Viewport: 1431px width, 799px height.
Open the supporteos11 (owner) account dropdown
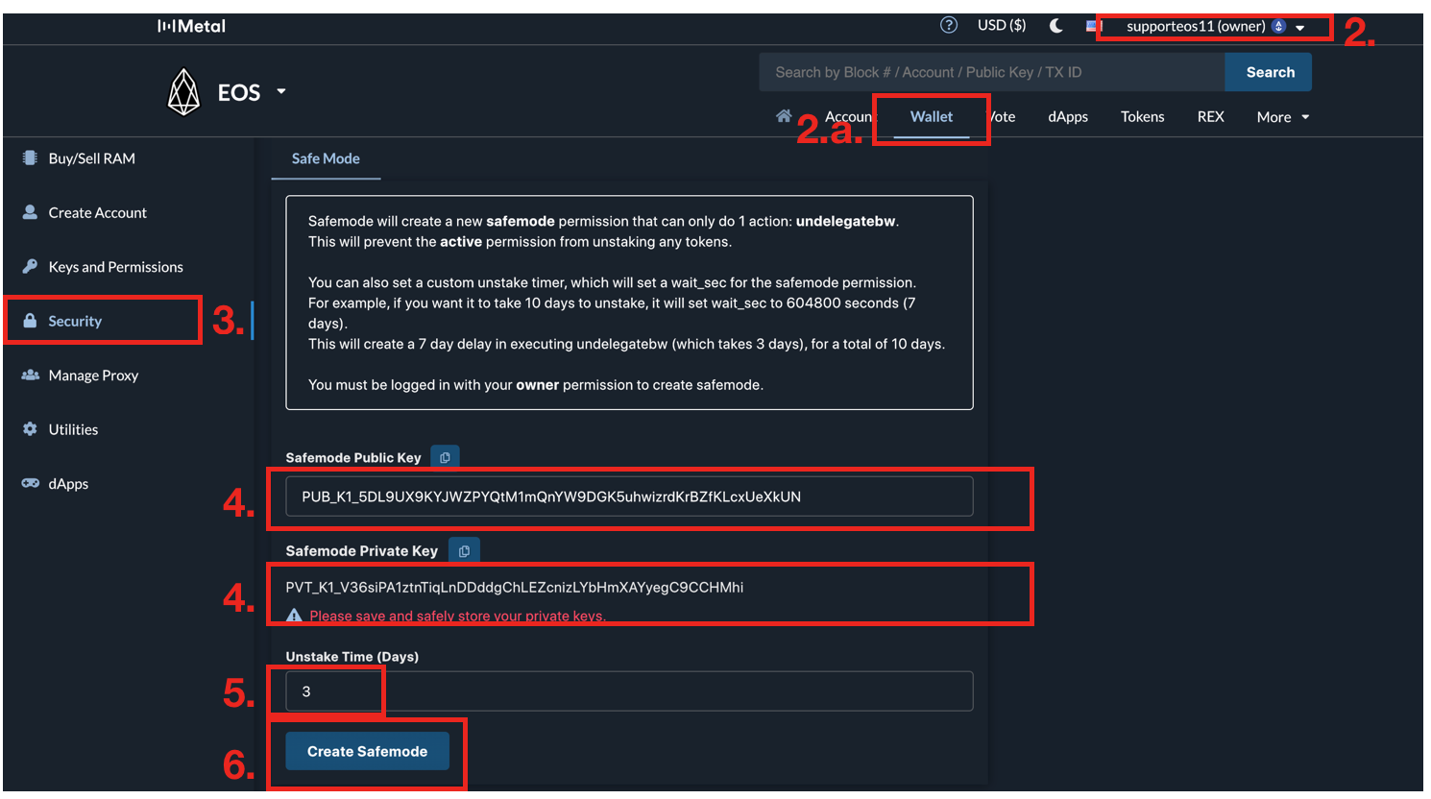[x=1215, y=27]
